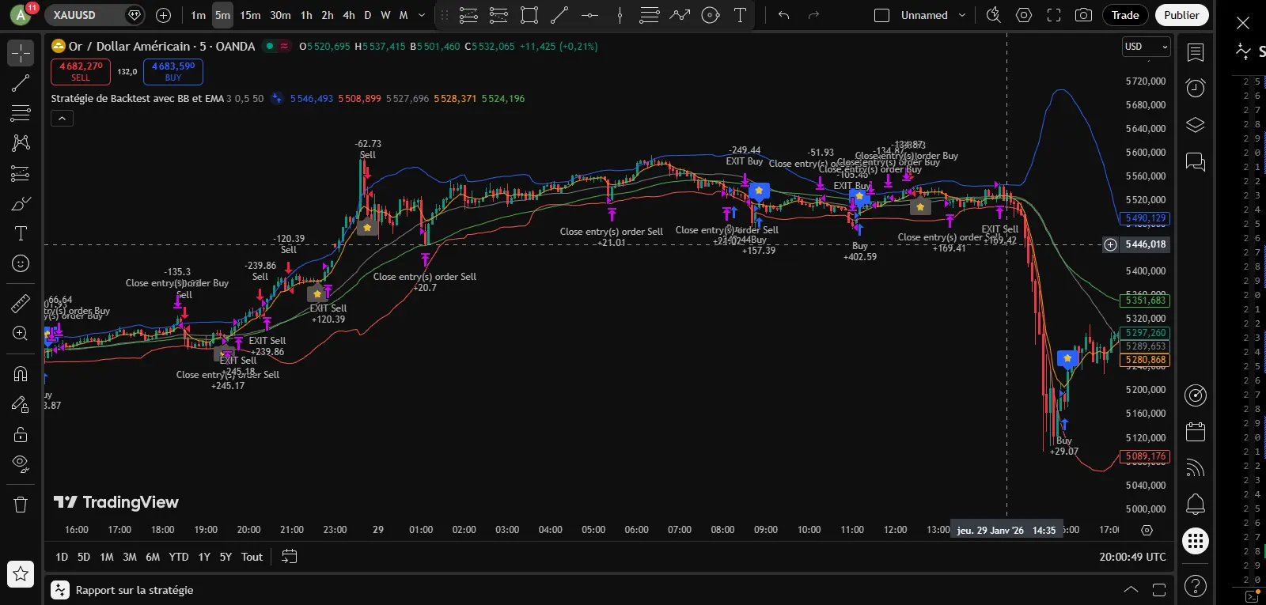Select the YTD date range
The height and width of the screenshot is (605, 1266).
coord(179,557)
